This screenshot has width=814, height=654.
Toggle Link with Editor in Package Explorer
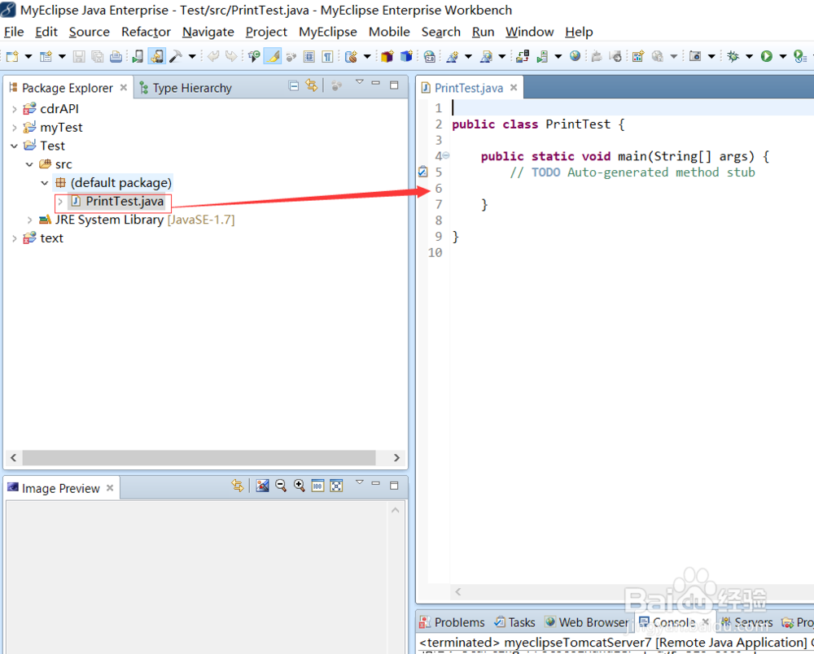[311, 85]
